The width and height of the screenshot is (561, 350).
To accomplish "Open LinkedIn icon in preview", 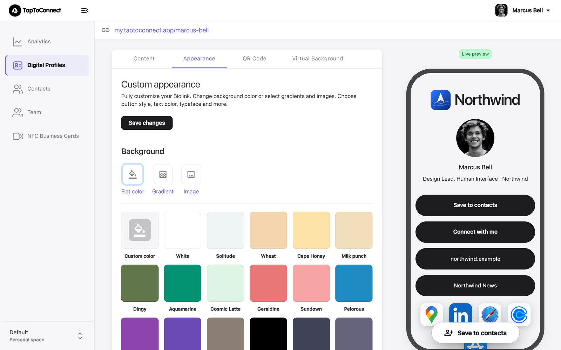I will tap(460, 313).
